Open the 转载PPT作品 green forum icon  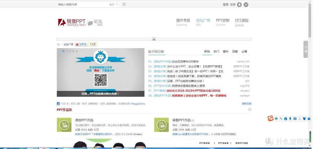[161, 125]
